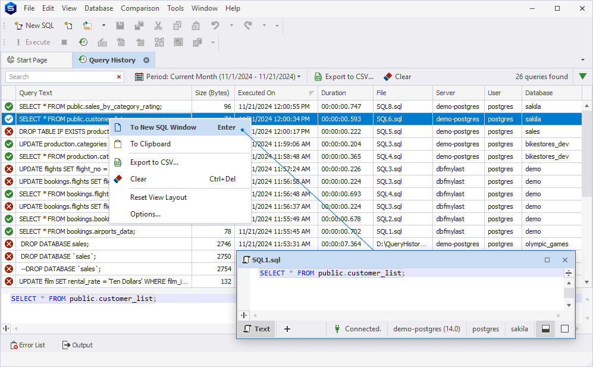Toggle the split layout icon in SQL1.sql
The image size is (593, 367).
tap(546, 329)
